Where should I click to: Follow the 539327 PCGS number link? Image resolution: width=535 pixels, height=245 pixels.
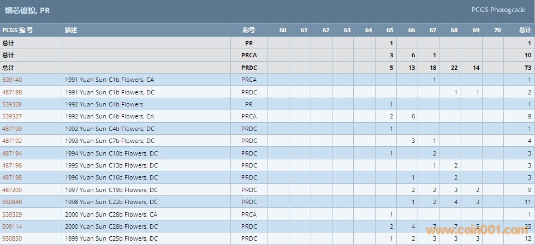coord(12,116)
